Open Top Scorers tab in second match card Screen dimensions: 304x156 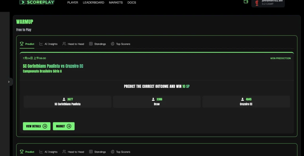[121, 152]
